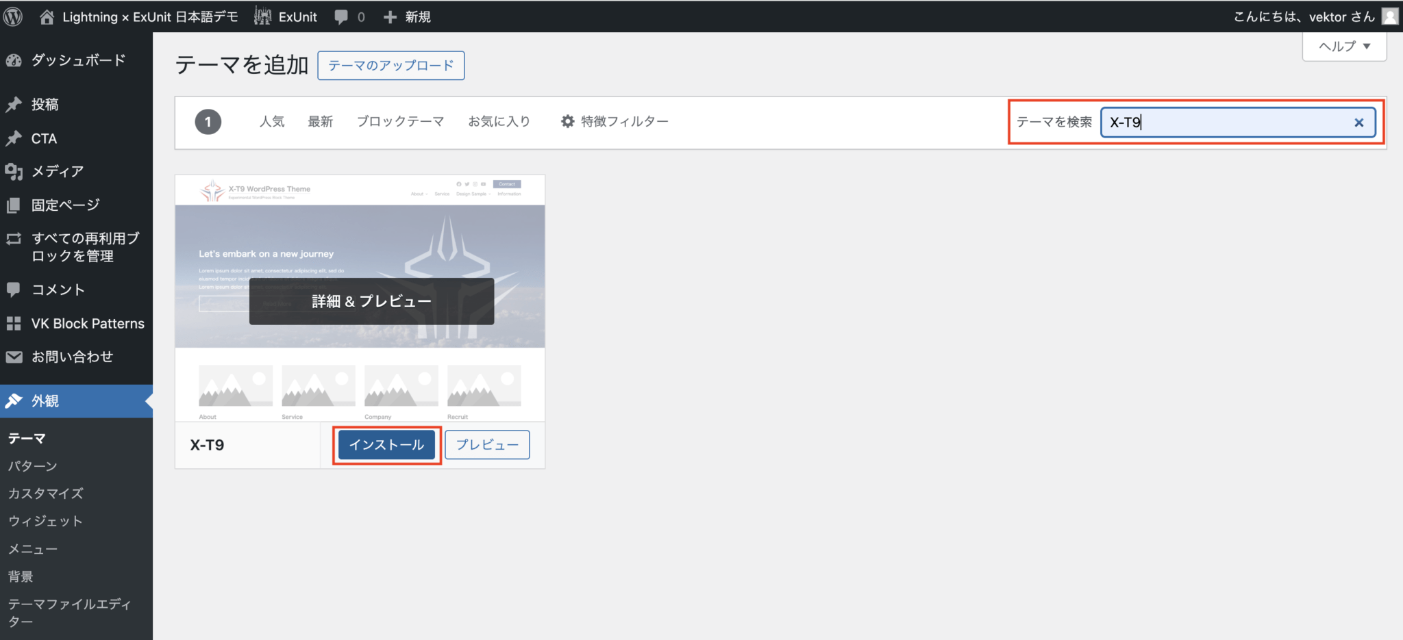The image size is (1403, 640).
Task: Open 詳細 & プレビュー on the X-T9 thumbnail
Action: tap(371, 301)
